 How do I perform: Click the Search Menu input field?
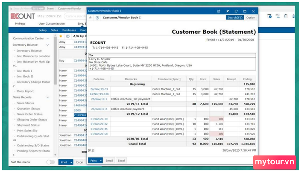[22, 9]
